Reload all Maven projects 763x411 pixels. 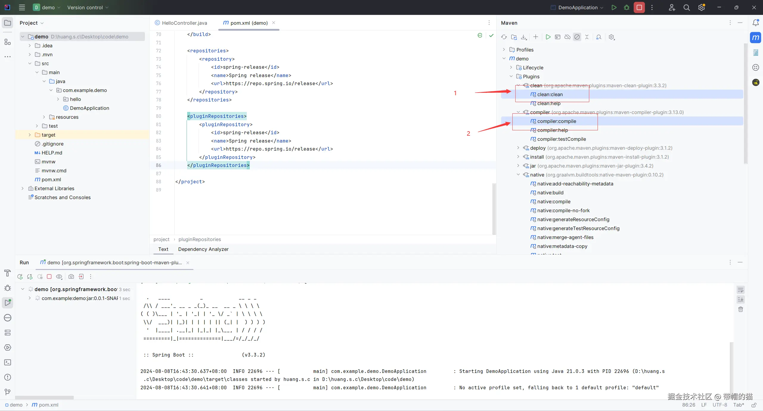(504, 37)
